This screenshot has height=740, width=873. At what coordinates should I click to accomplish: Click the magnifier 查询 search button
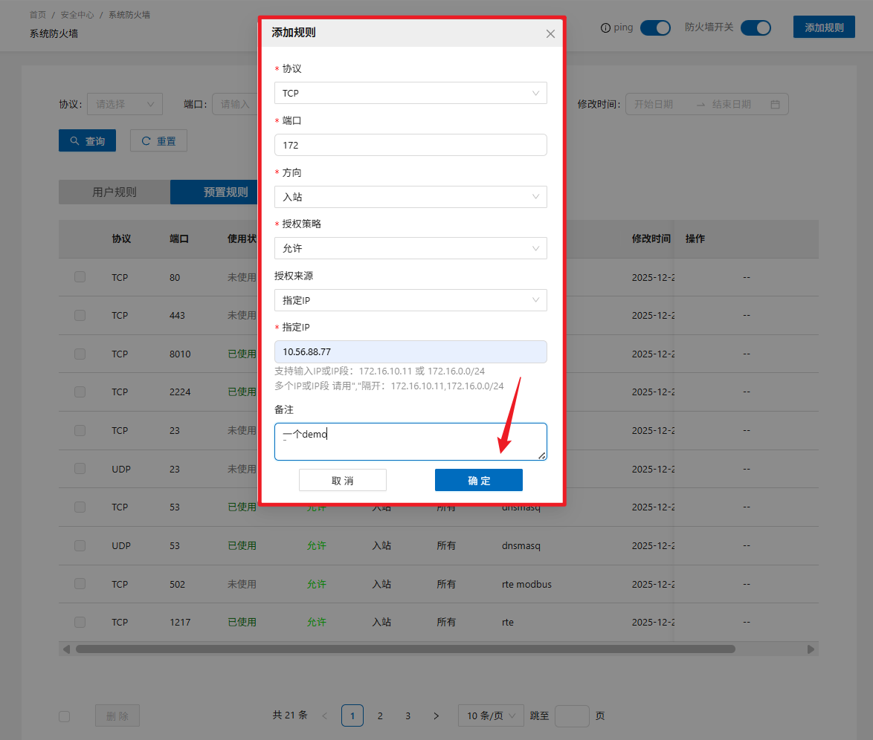pos(88,140)
